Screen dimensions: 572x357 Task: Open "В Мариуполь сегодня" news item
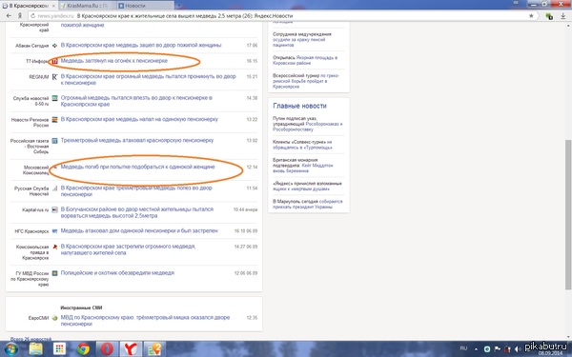308,204
